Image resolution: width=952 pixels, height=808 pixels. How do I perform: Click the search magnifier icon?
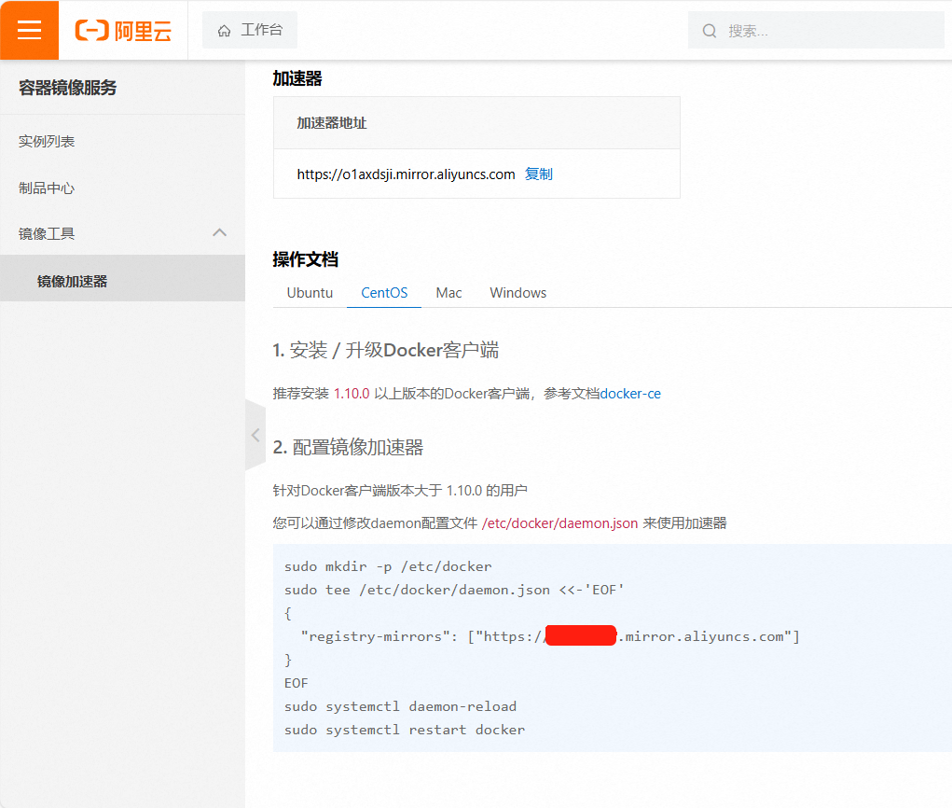(x=710, y=31)
